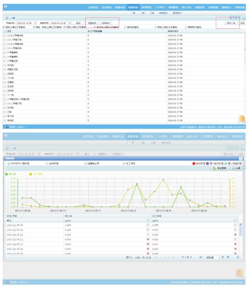
Task: Click the round collapse icon in top window header
Action: tap(5, 7)
